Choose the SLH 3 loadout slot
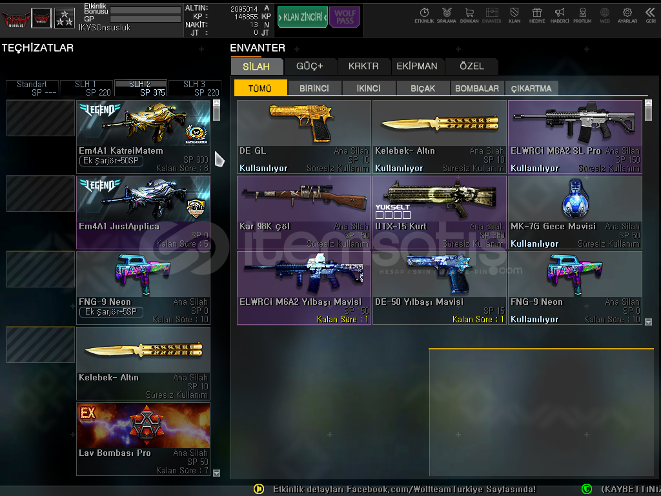The image size is (661, 496). click(195, 88)
